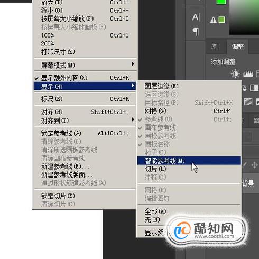259x259 pixels.
Task: Click the out-of-gamut warning triangle icon
Action: (x=214, y=20)
